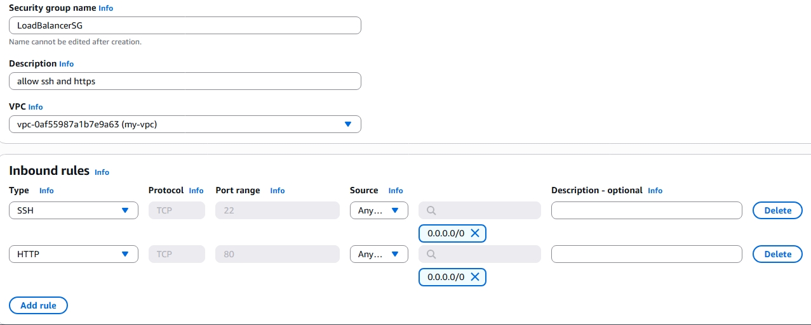Remove 0.0.0.0/0 from the SSH rule source
Image resolution: width=811 pixels, height=325 pixels.
pos(474,233)
